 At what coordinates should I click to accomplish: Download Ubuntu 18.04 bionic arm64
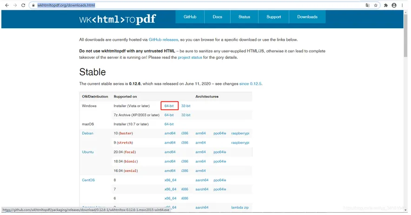coord(200,161)
